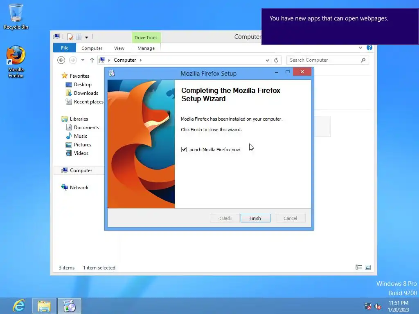Click the setup dialog title bar icon
The height and width of the screenshot is (314, 419).
coord(112,73)
